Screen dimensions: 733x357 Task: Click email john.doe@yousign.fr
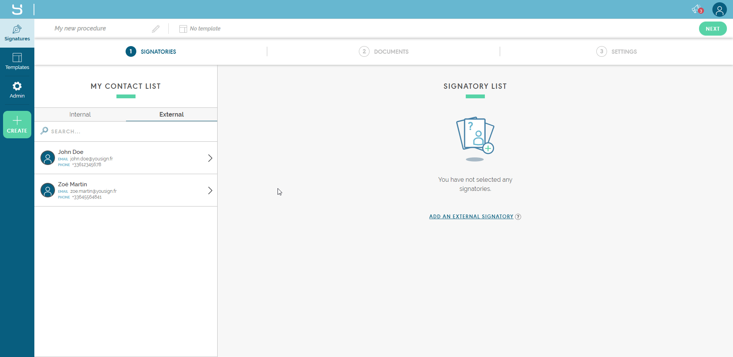click(92, 159)
